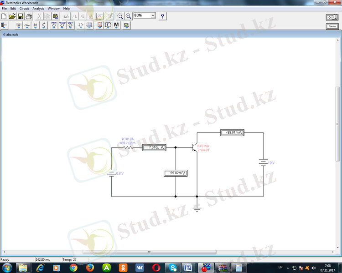Open the Mixed ICs parts bin
This screenshot has width=342, height=273.
(x=62, y=25)
